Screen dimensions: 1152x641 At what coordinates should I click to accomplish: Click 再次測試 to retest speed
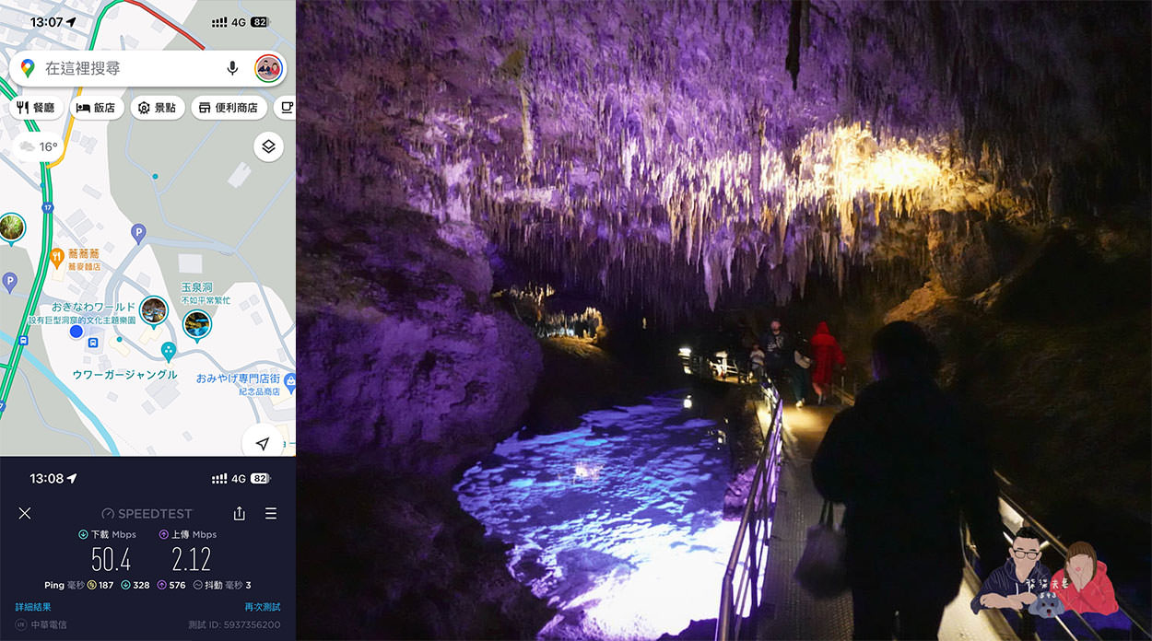coord(262,607)
